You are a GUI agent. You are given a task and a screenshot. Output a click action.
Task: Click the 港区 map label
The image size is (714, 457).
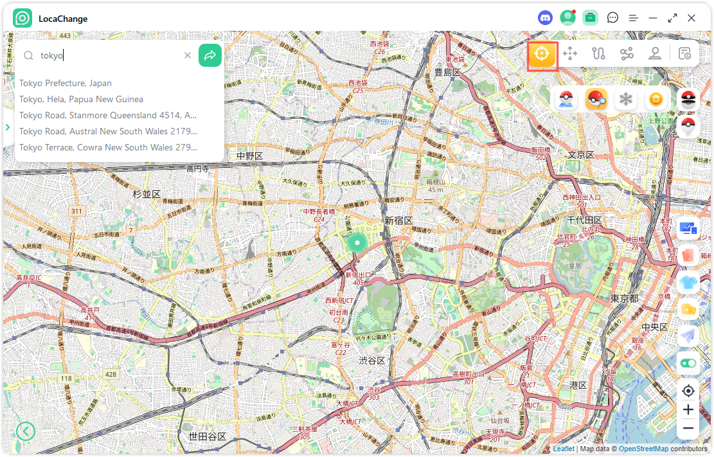tap(578, 385)
